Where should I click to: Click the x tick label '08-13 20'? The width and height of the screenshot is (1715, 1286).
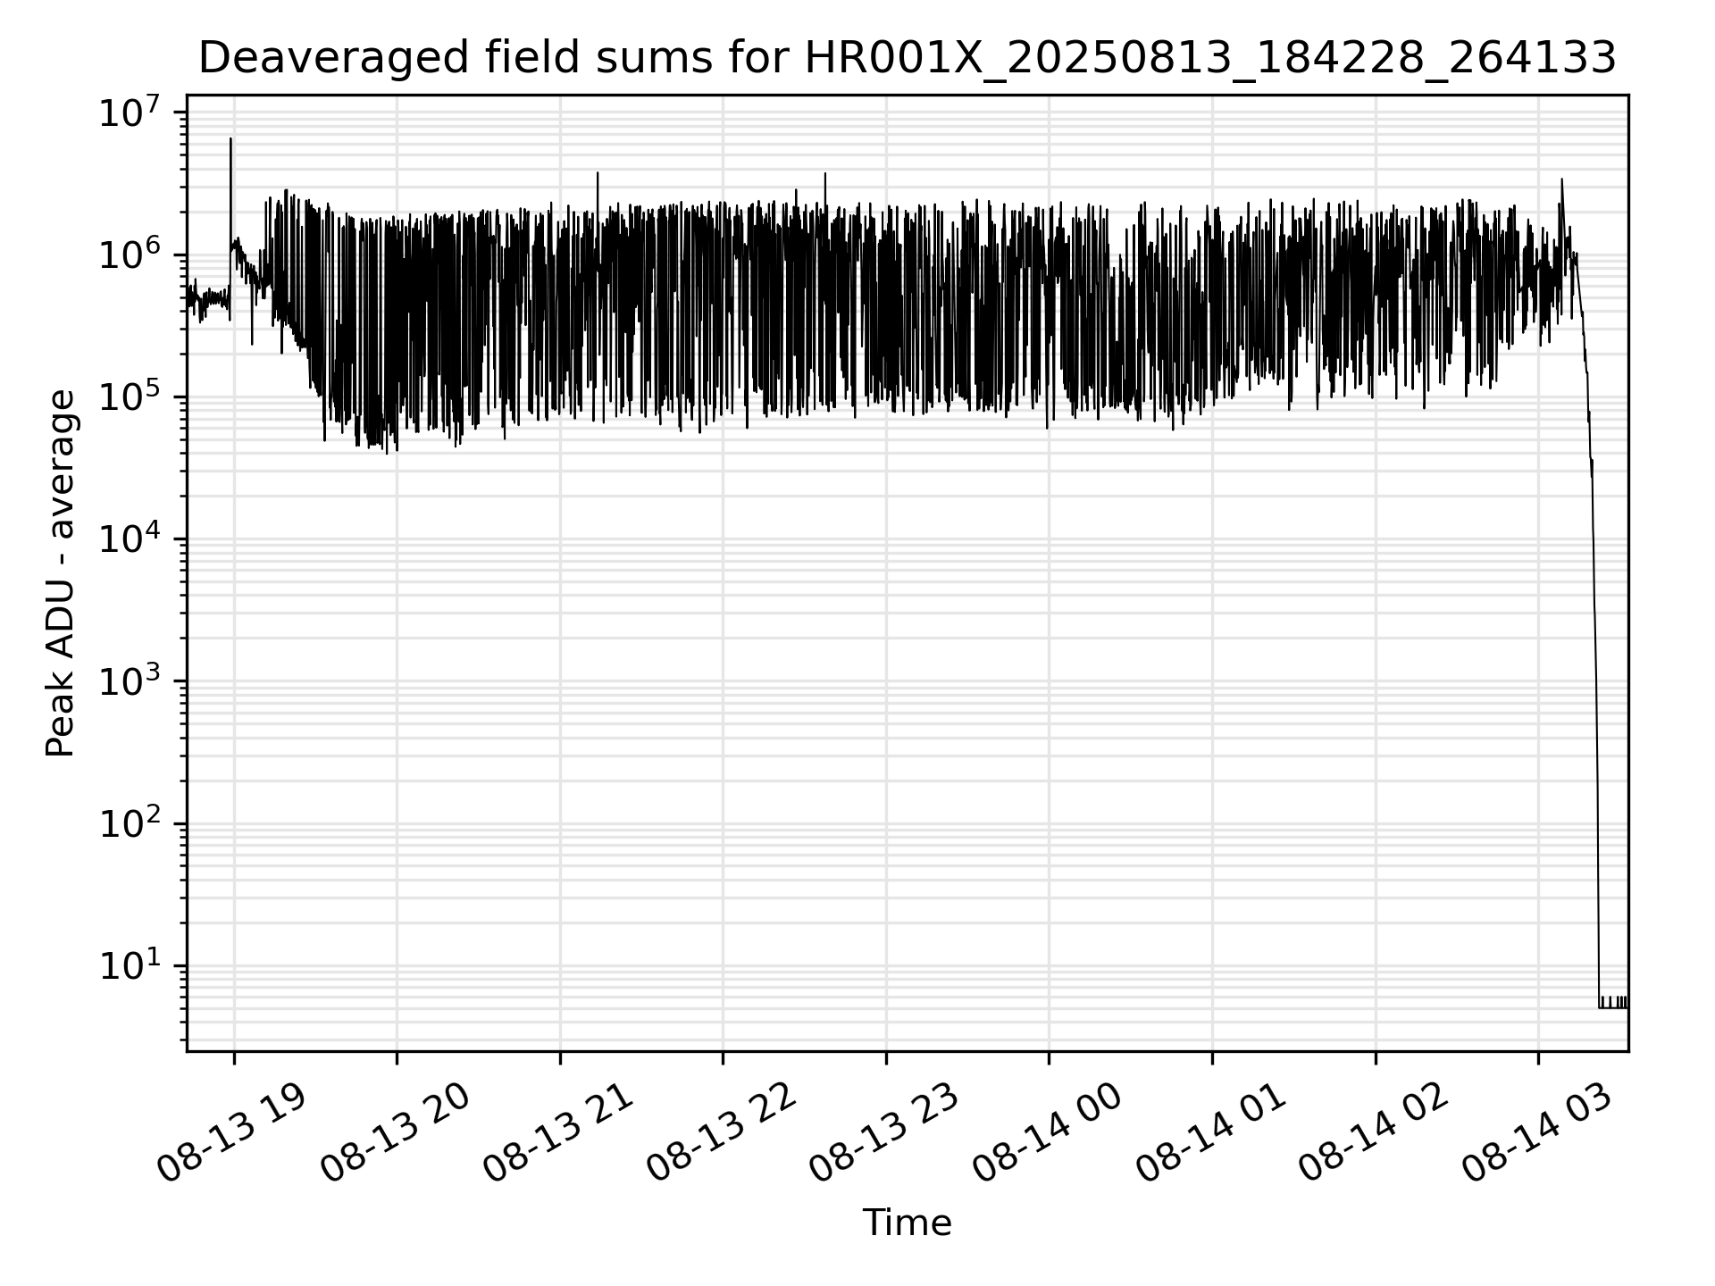(x=394, y=1133)
